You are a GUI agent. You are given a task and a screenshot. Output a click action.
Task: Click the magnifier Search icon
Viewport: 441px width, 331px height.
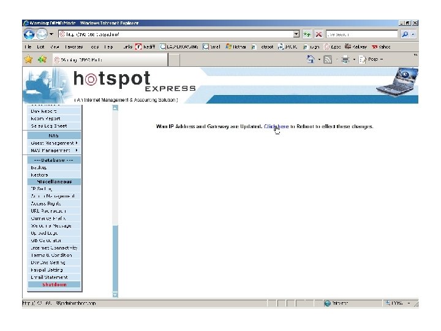click(405, 34)
